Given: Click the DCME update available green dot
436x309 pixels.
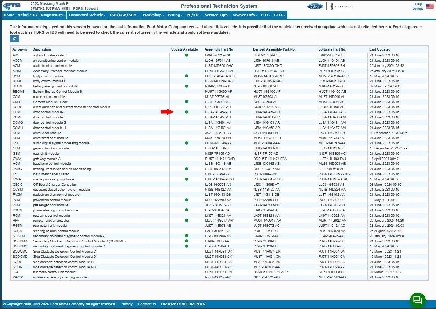Looking at the screenshot, I should tap(187, 112).
